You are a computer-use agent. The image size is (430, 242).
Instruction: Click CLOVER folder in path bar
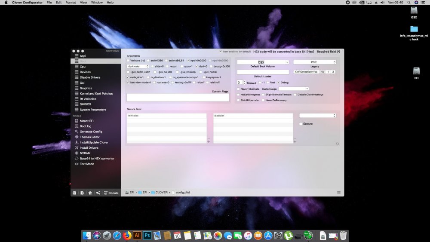[160, 193]
